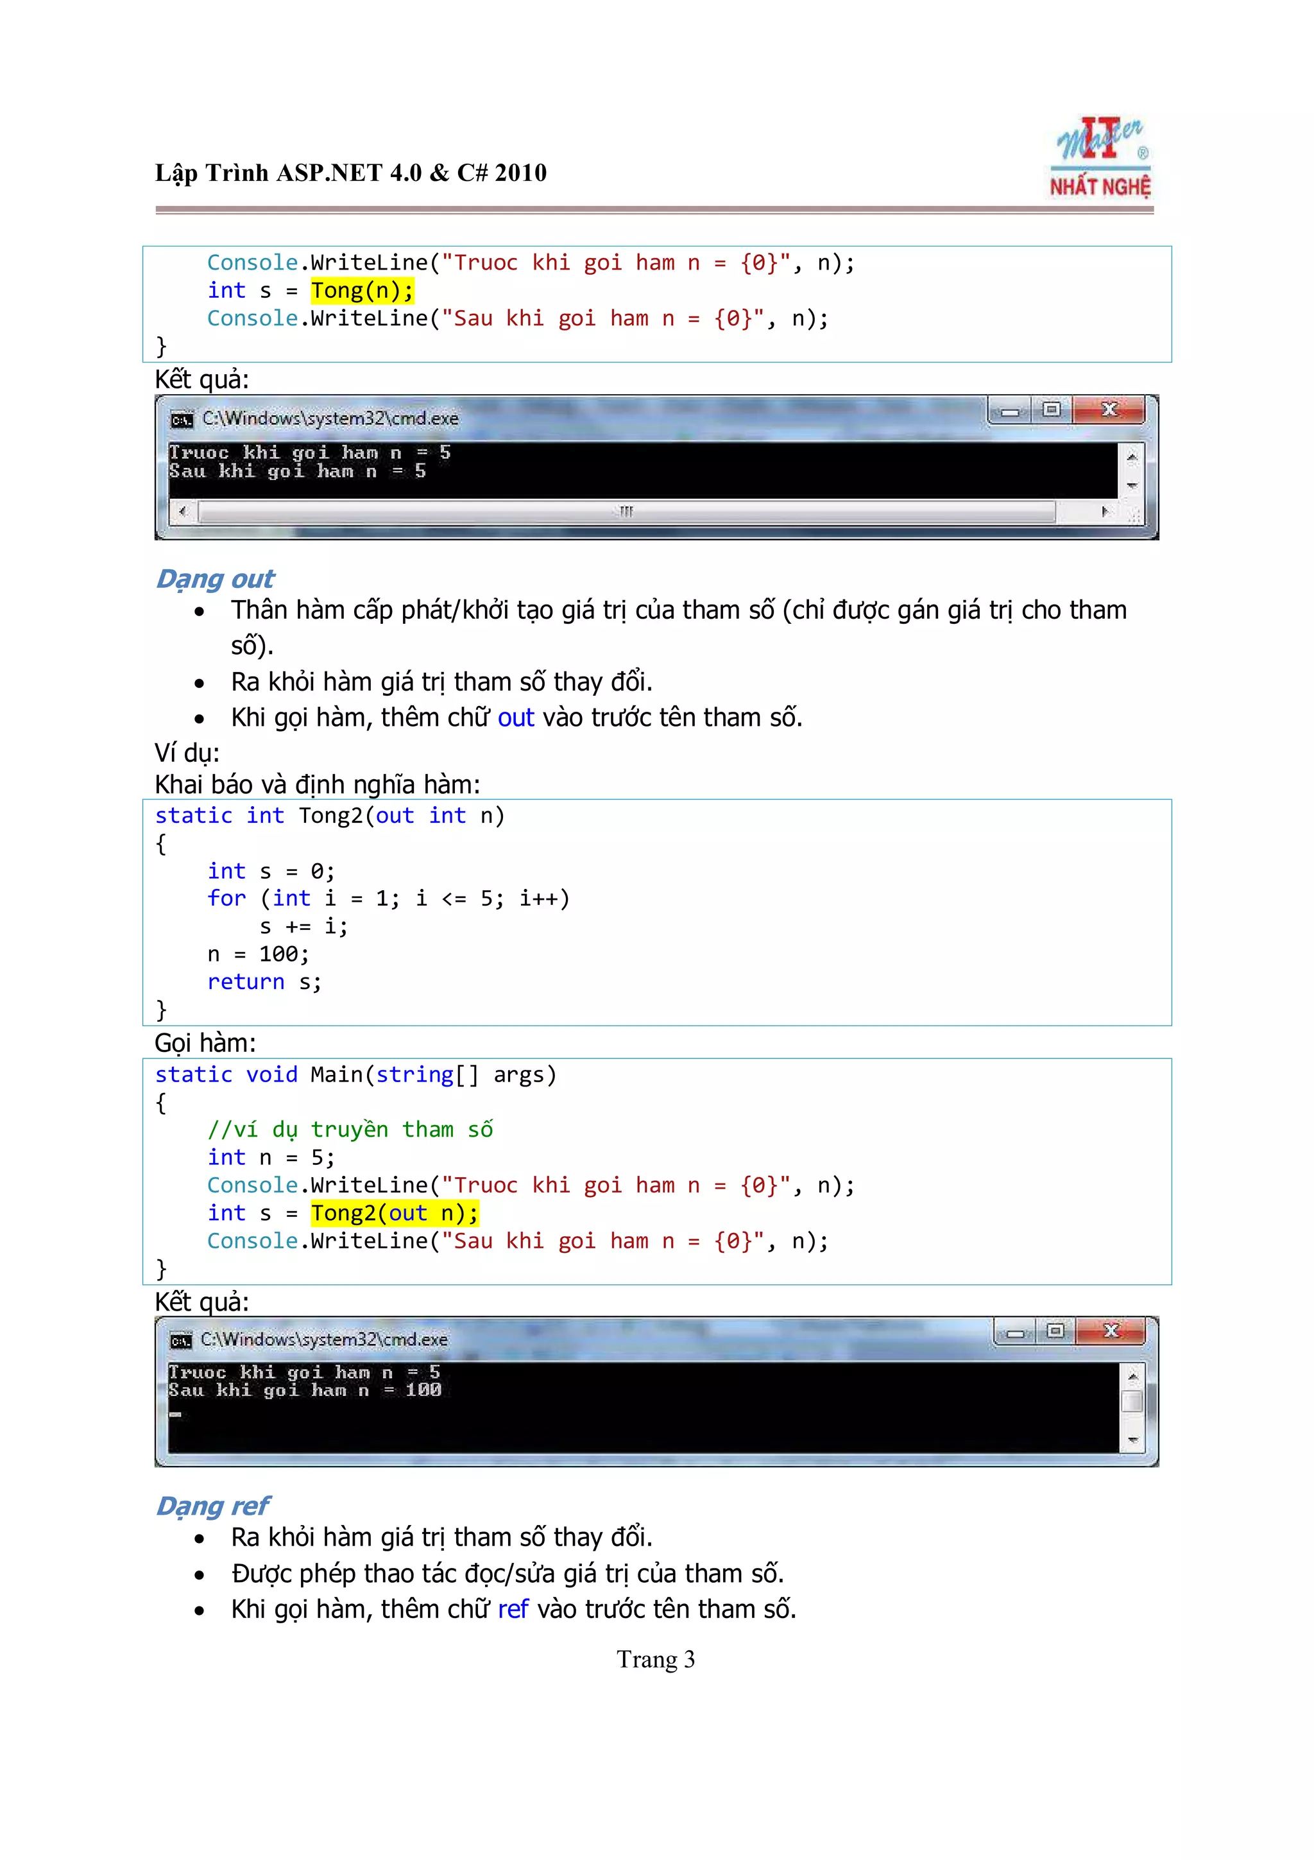Click the 'Ví dụ:' label
This screenshot has width=1314, height=1860.
pyautogui.click(x=187, y=753)
